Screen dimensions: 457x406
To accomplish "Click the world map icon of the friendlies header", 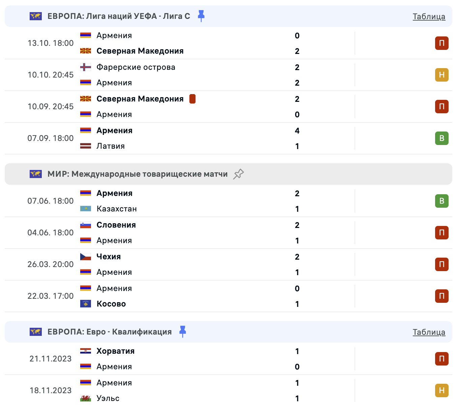I will click(x=36, y=174).
